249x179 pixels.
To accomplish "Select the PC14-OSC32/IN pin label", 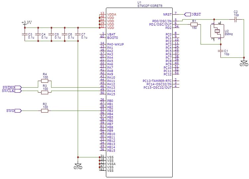I will pos(159,84).
